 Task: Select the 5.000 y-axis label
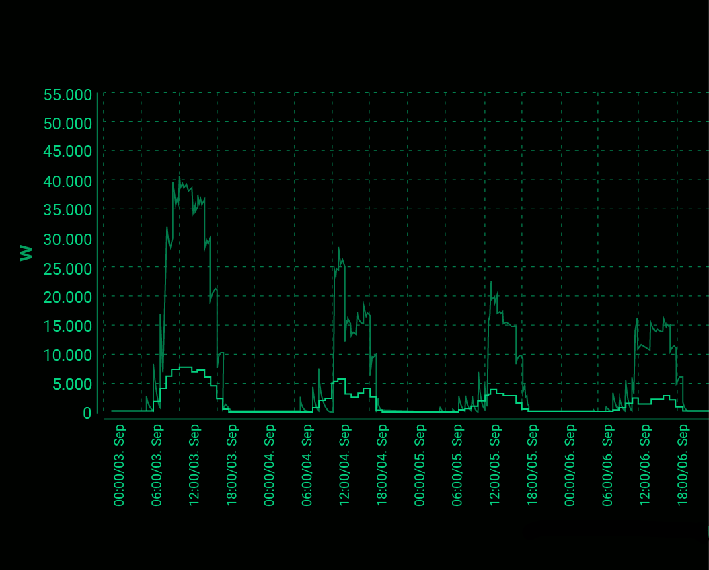(73, 384)
